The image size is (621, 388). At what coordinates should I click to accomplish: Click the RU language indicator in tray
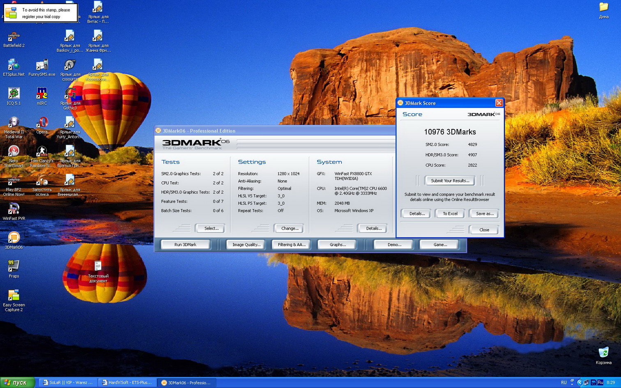pyautogui.click(x=563, y=383)
